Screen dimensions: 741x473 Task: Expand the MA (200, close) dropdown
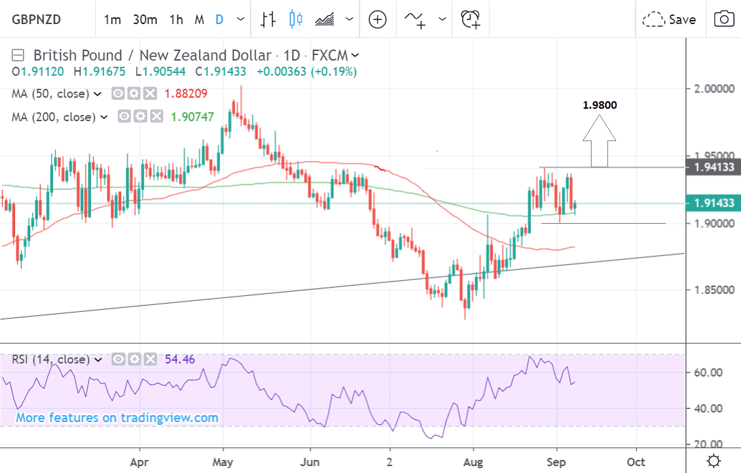(105, 117)
